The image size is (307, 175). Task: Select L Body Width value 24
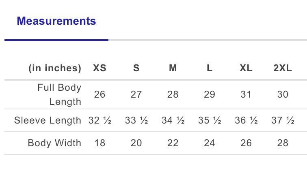pyautogui.click(x=210, y=143)
